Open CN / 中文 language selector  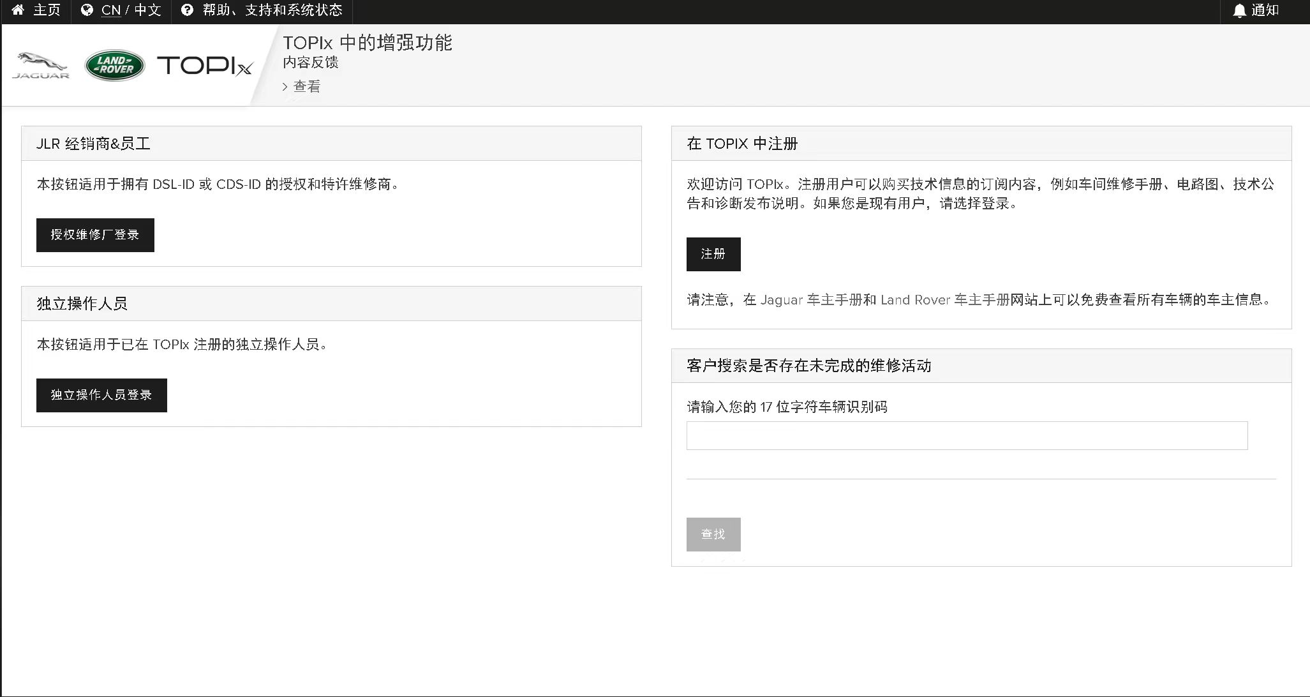[x=131, y=10]
